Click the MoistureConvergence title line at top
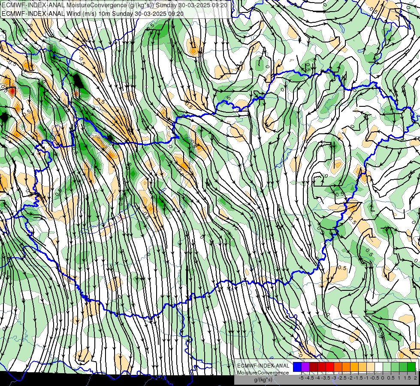The width and height of the screenshot is (420, 386). coord(115,5)
